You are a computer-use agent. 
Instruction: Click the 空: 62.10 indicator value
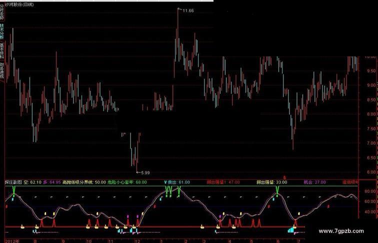click(x=32, y=182)
